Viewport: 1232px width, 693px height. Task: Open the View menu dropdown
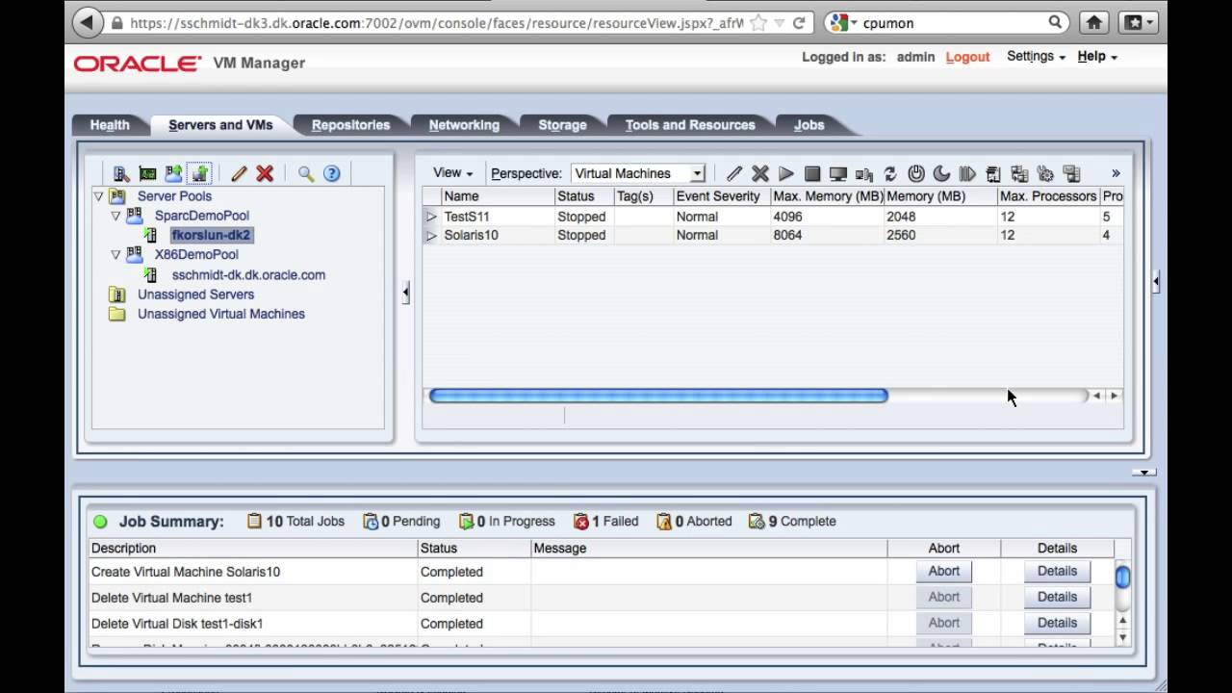(x=452, y=173)
